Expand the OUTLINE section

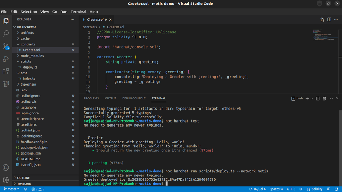(45, 178)
